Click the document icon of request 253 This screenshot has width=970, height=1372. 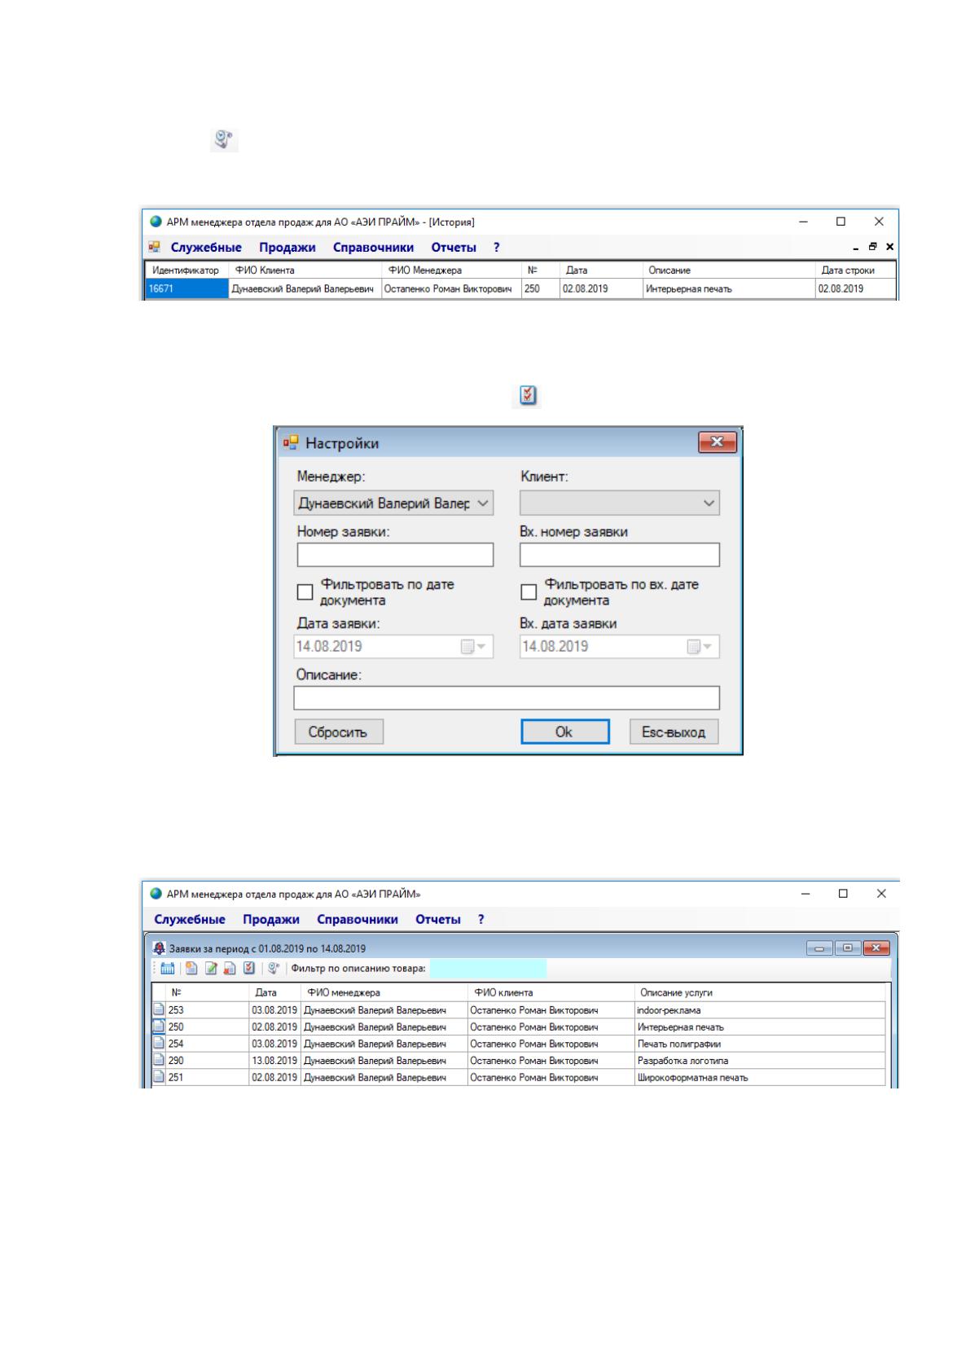click(160, 1010)
